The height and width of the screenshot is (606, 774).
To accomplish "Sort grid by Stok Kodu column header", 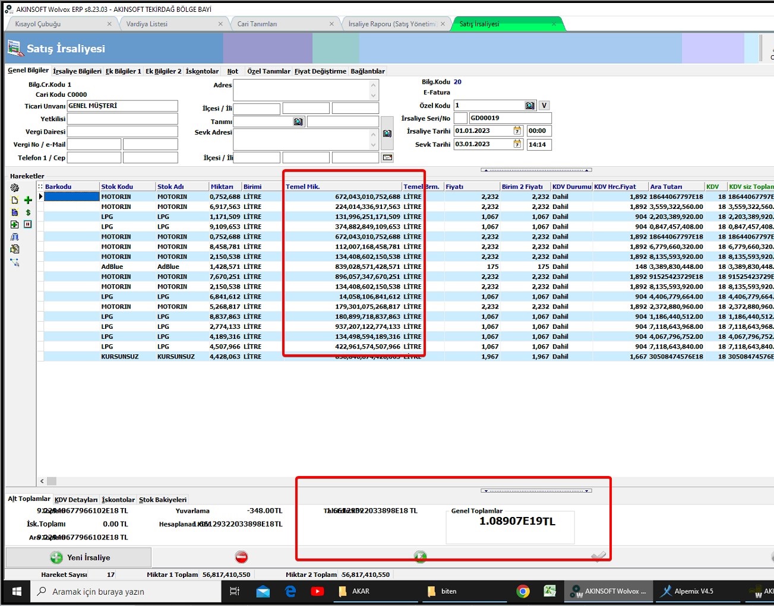I will [x=127, y=186].
